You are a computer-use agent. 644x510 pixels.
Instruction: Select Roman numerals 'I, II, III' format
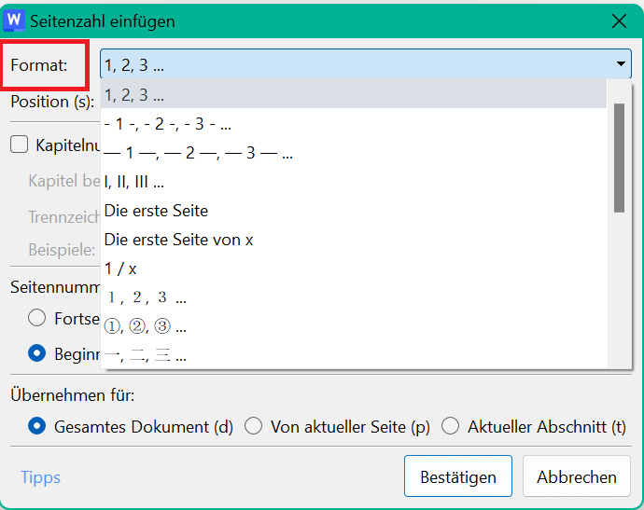click(353, 182)
